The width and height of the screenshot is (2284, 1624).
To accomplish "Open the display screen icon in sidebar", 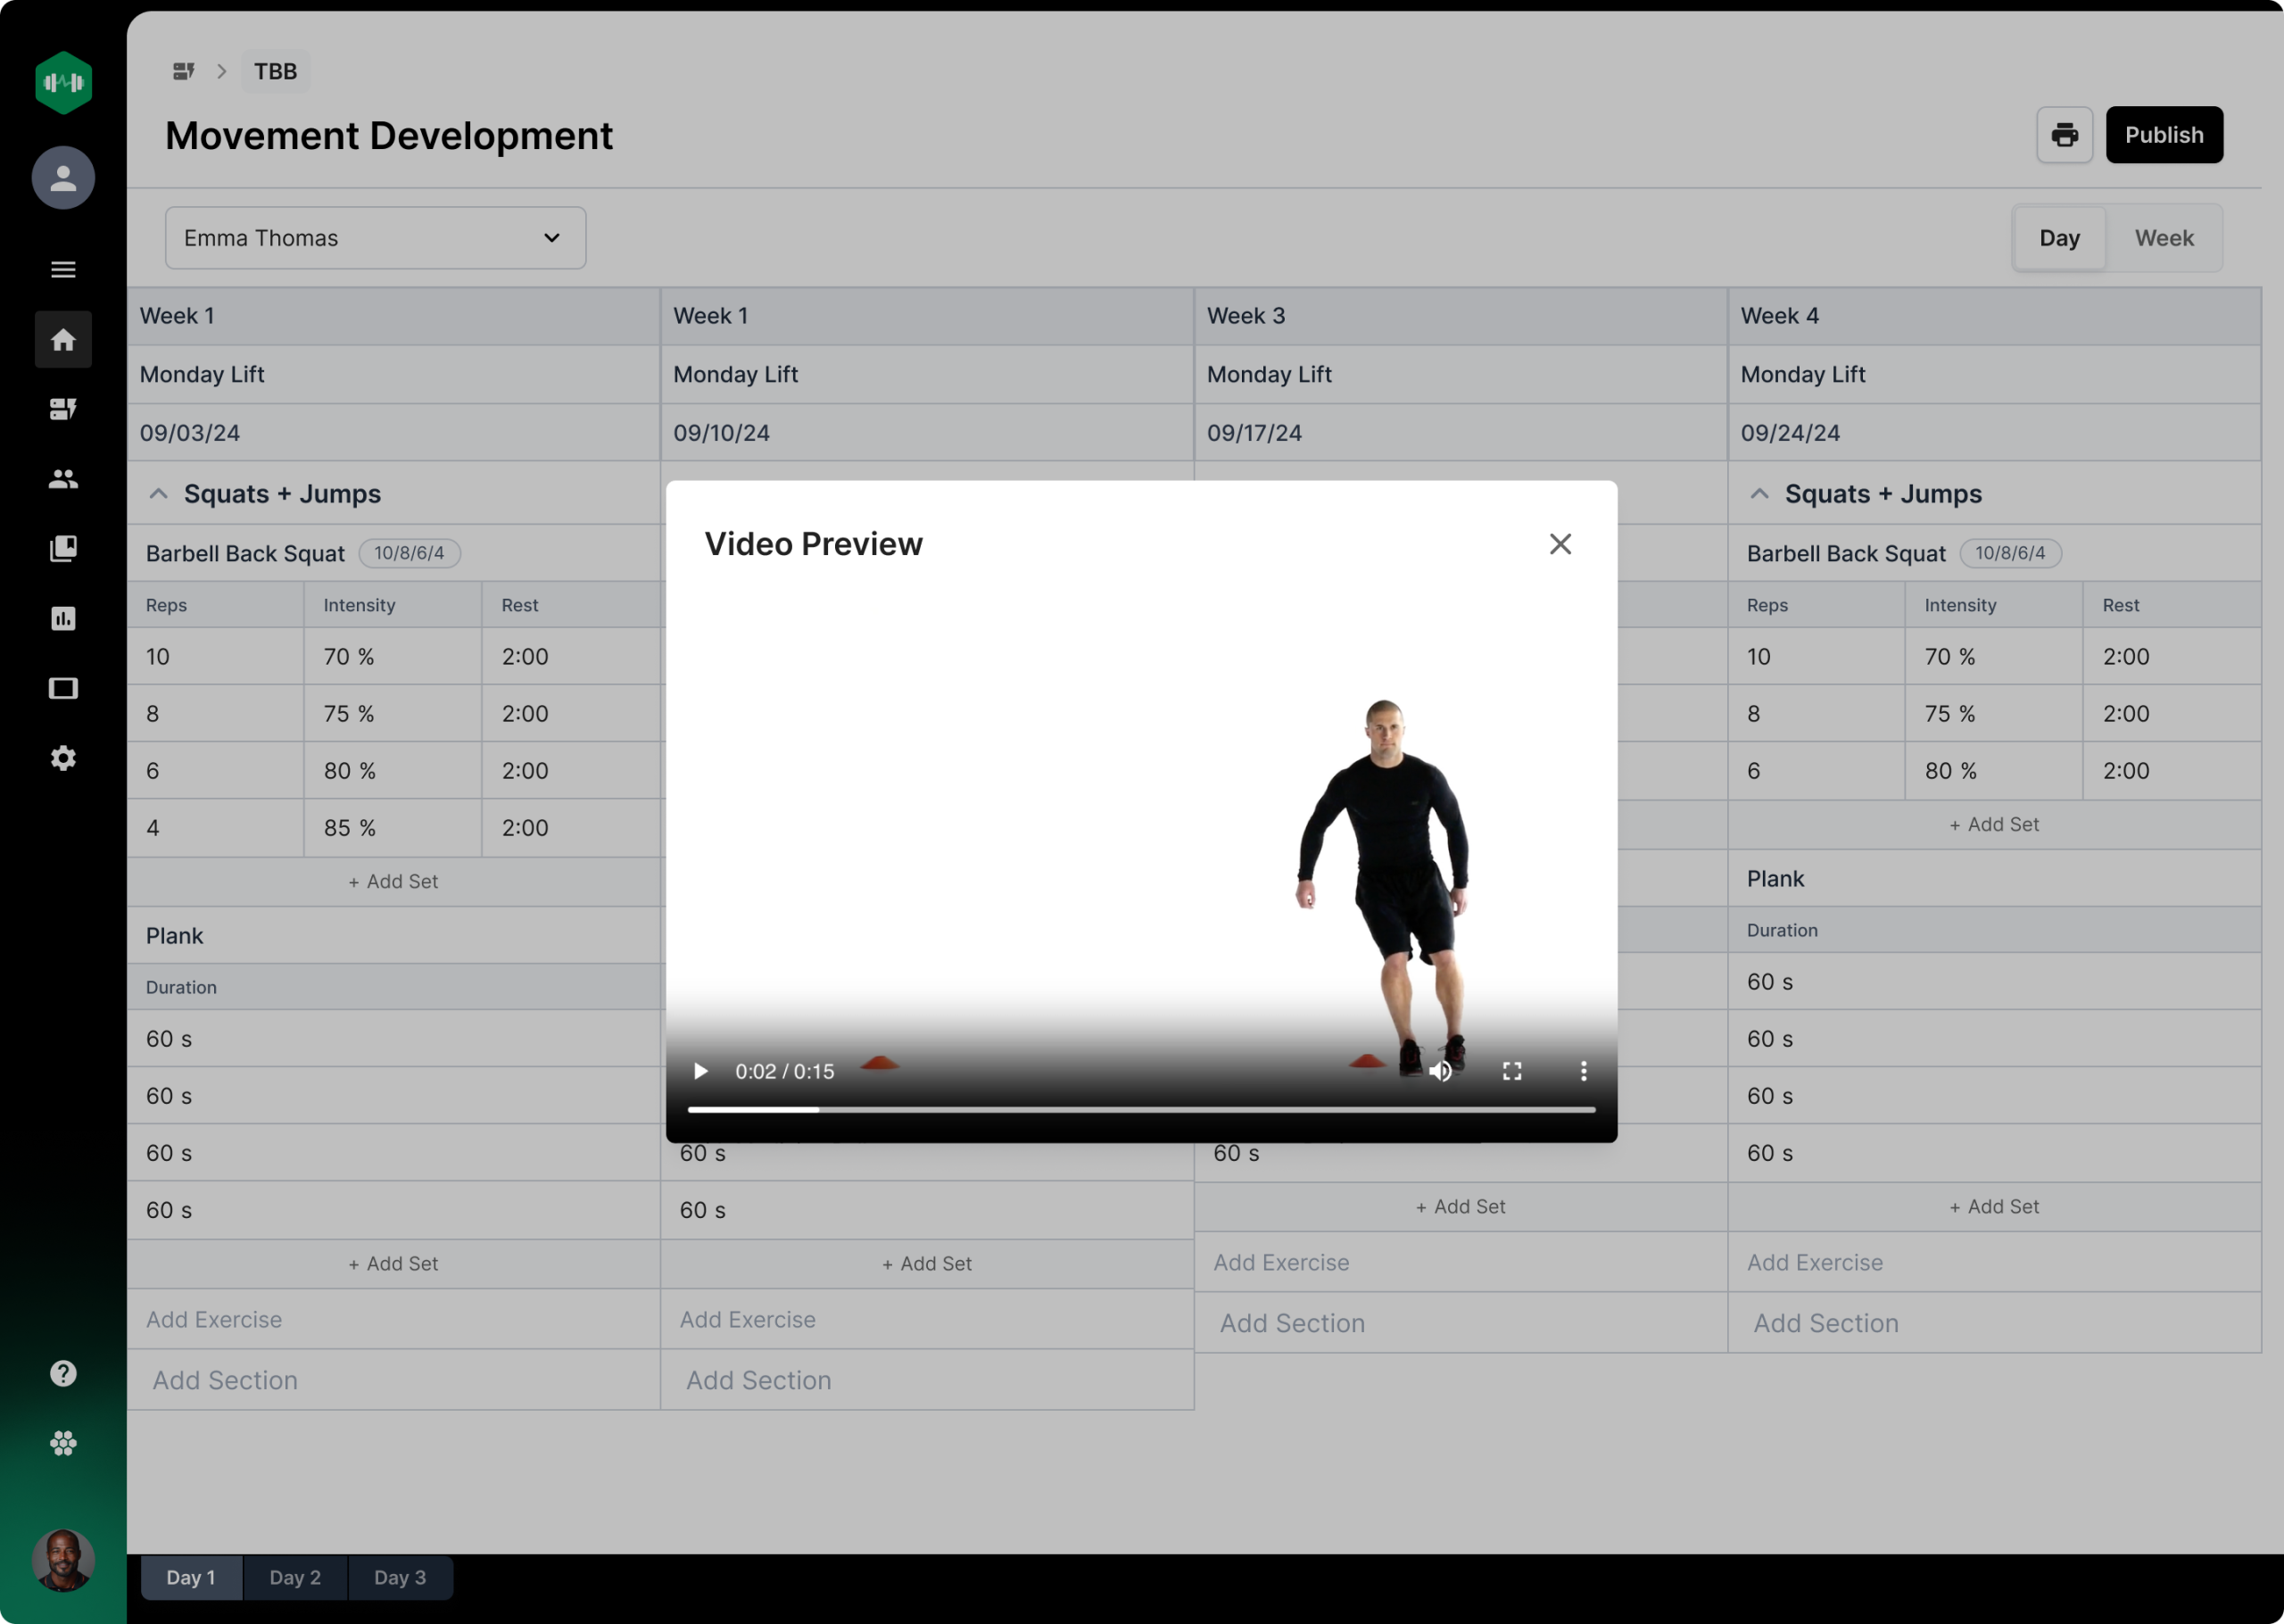I will click(x=63, y=688).
